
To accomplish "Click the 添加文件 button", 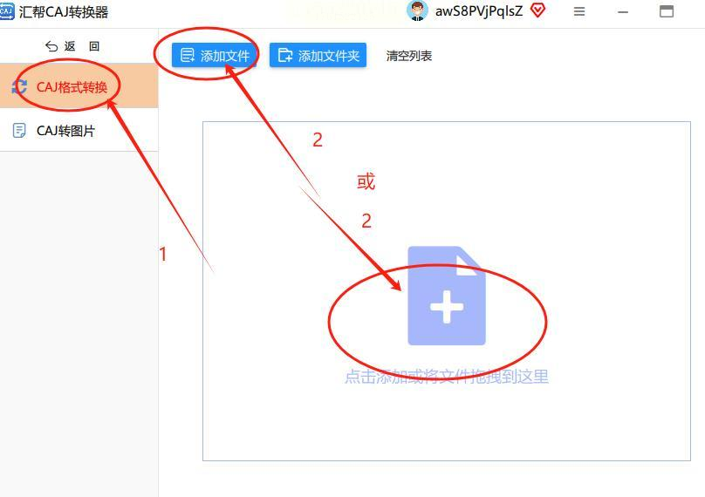I will tap(214, 55).
